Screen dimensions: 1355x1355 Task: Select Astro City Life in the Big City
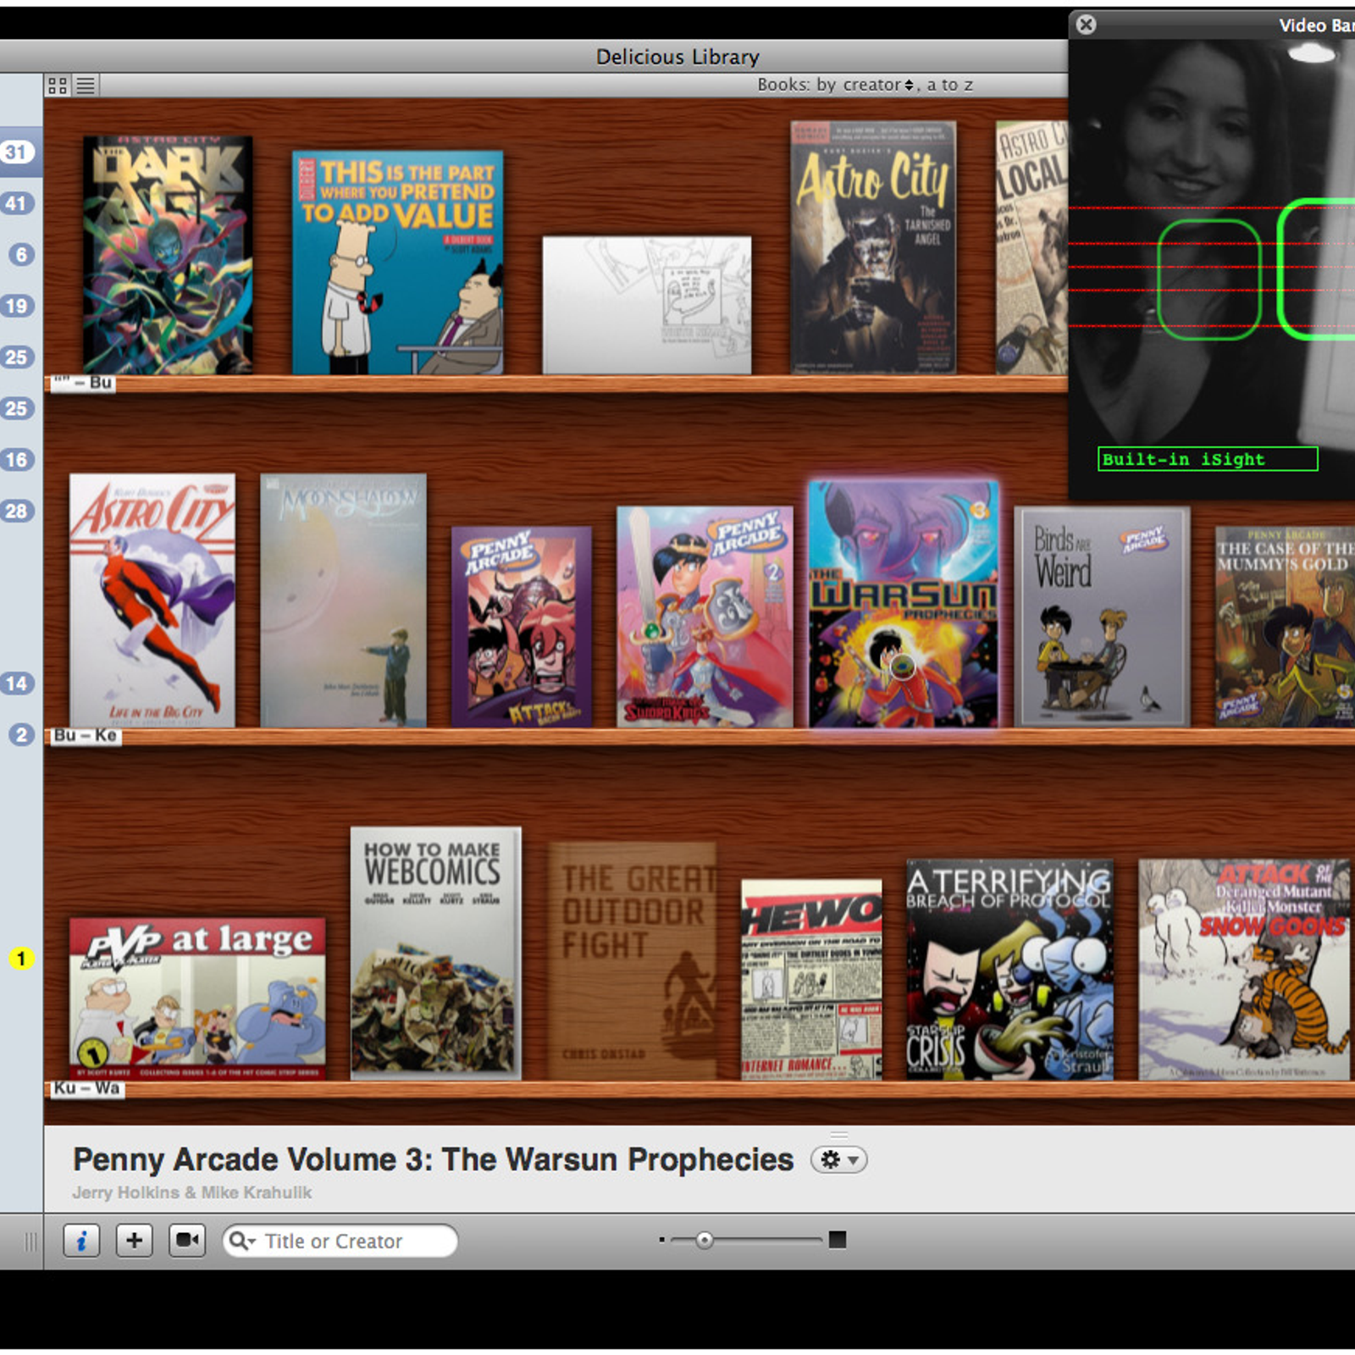(x=152, y=600)
